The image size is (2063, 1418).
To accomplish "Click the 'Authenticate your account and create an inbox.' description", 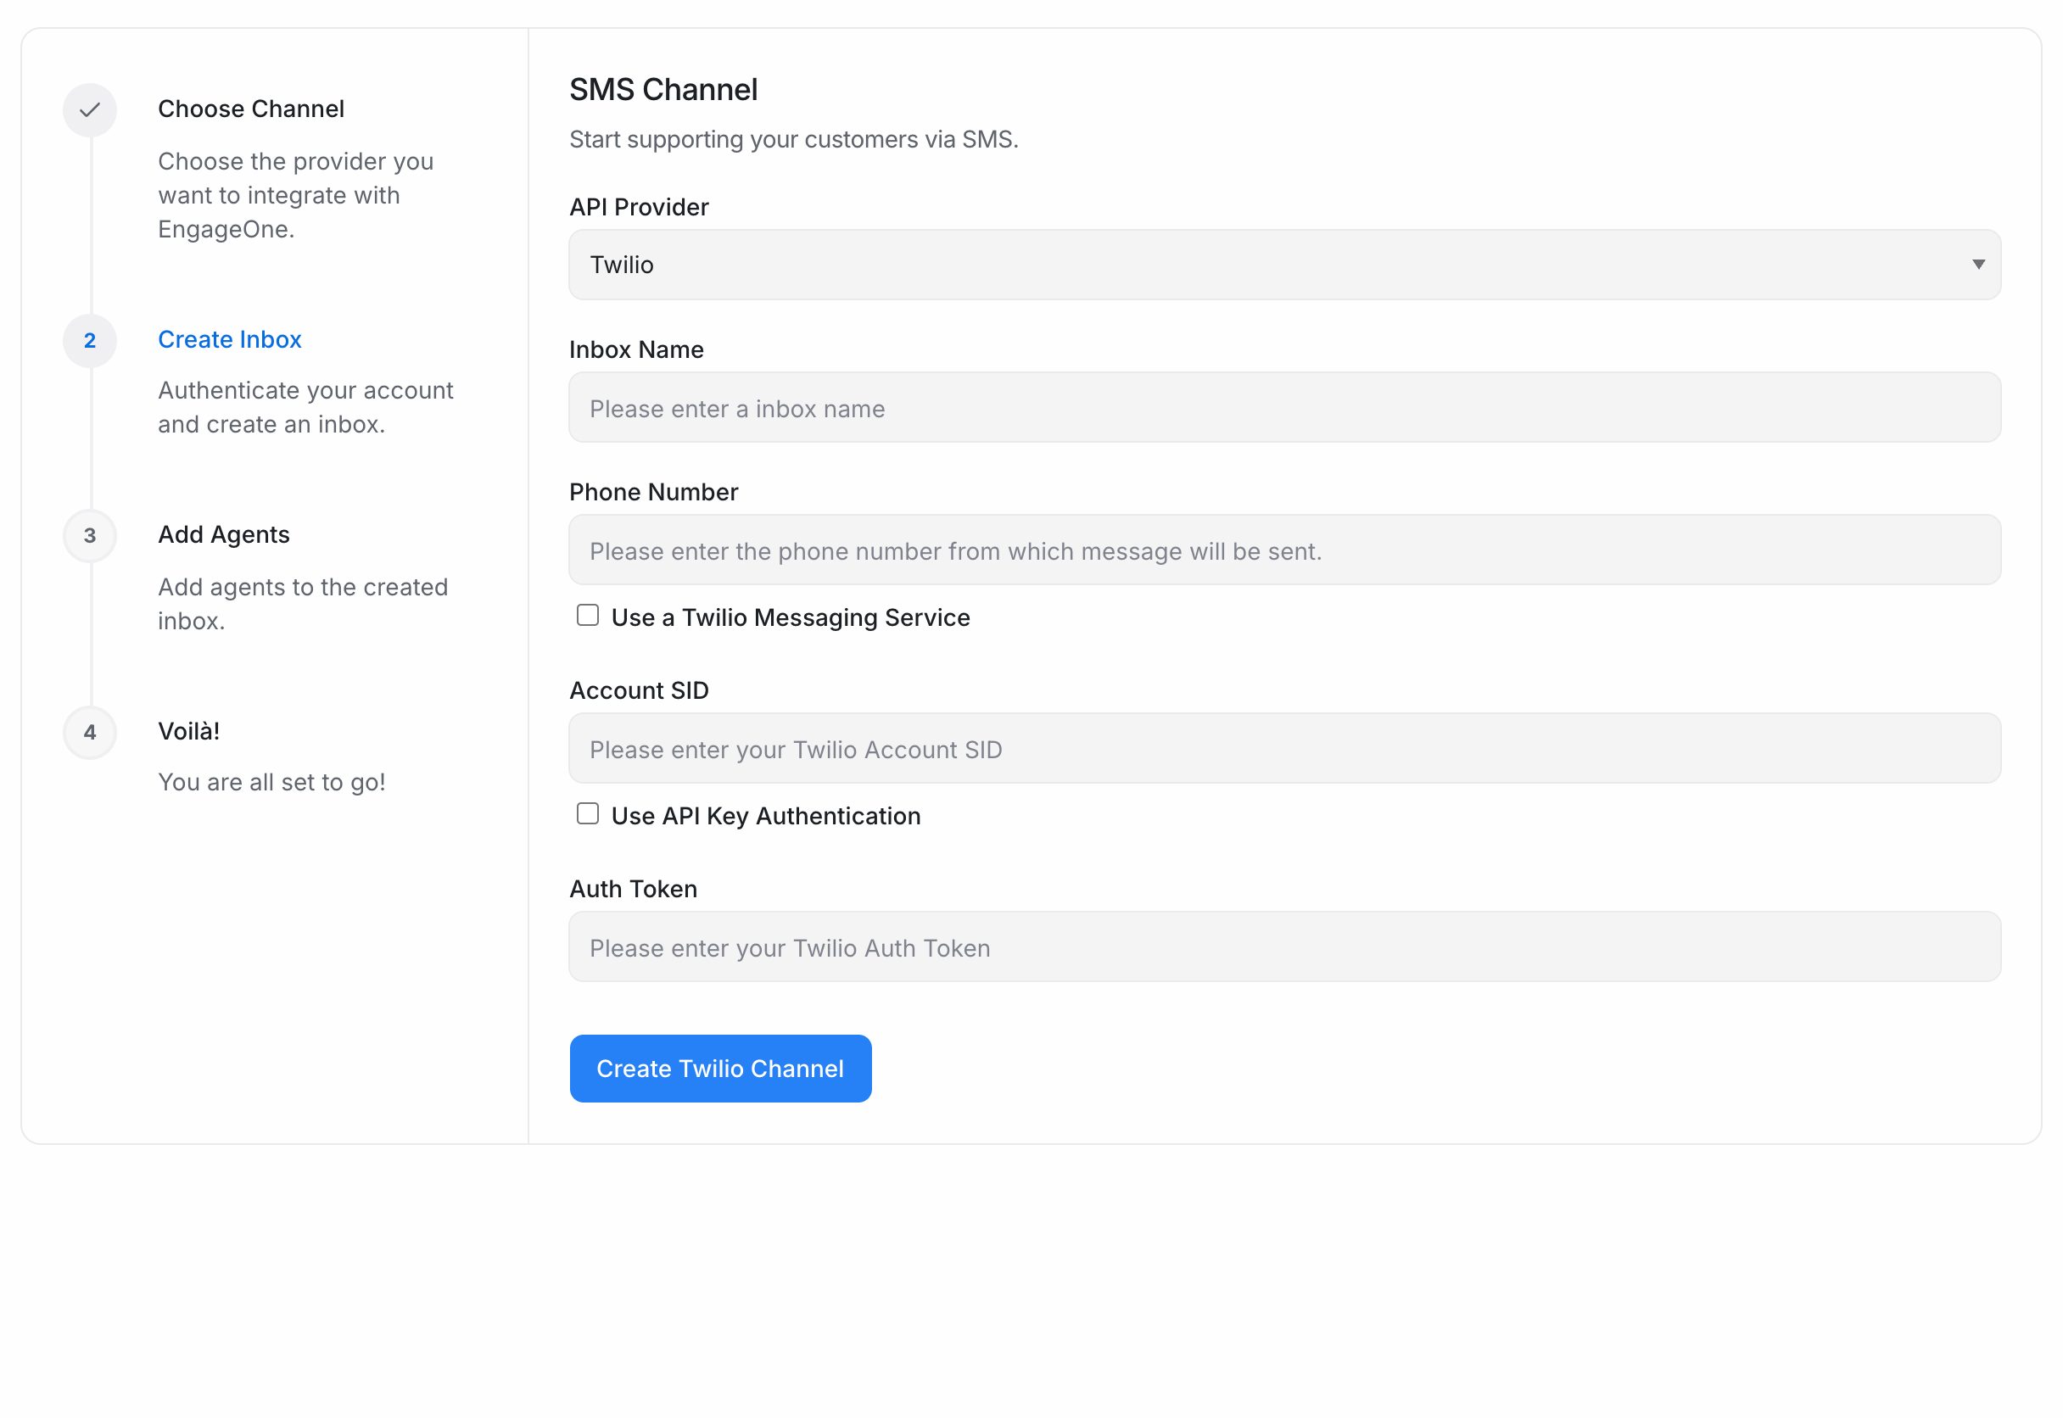I will 305,408.
